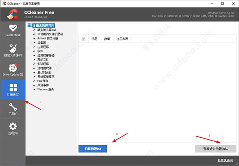Image resolution: width=239 pixels, height=166 pixels.
Task: Click the CCleaner Free title text
Action: [x=39, y=12]
